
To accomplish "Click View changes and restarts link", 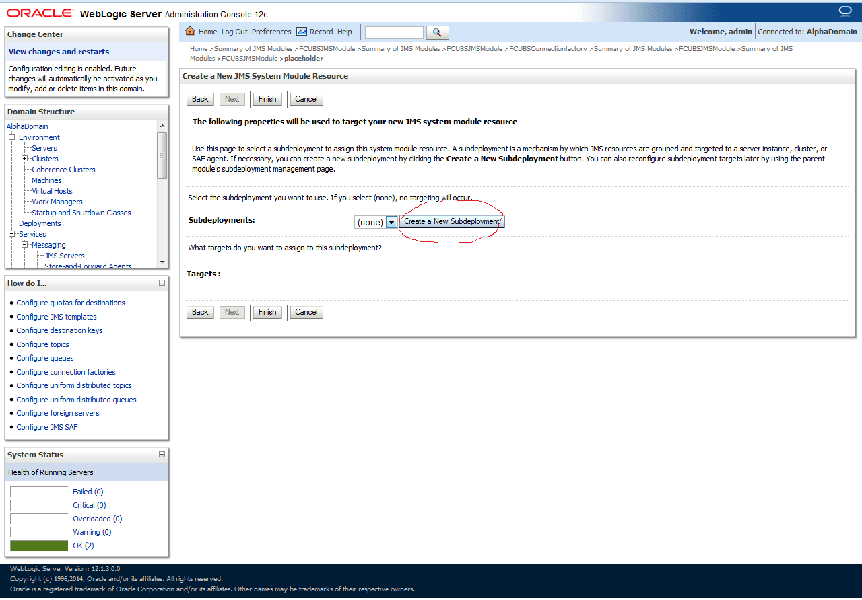I will [x=59, y=52].
